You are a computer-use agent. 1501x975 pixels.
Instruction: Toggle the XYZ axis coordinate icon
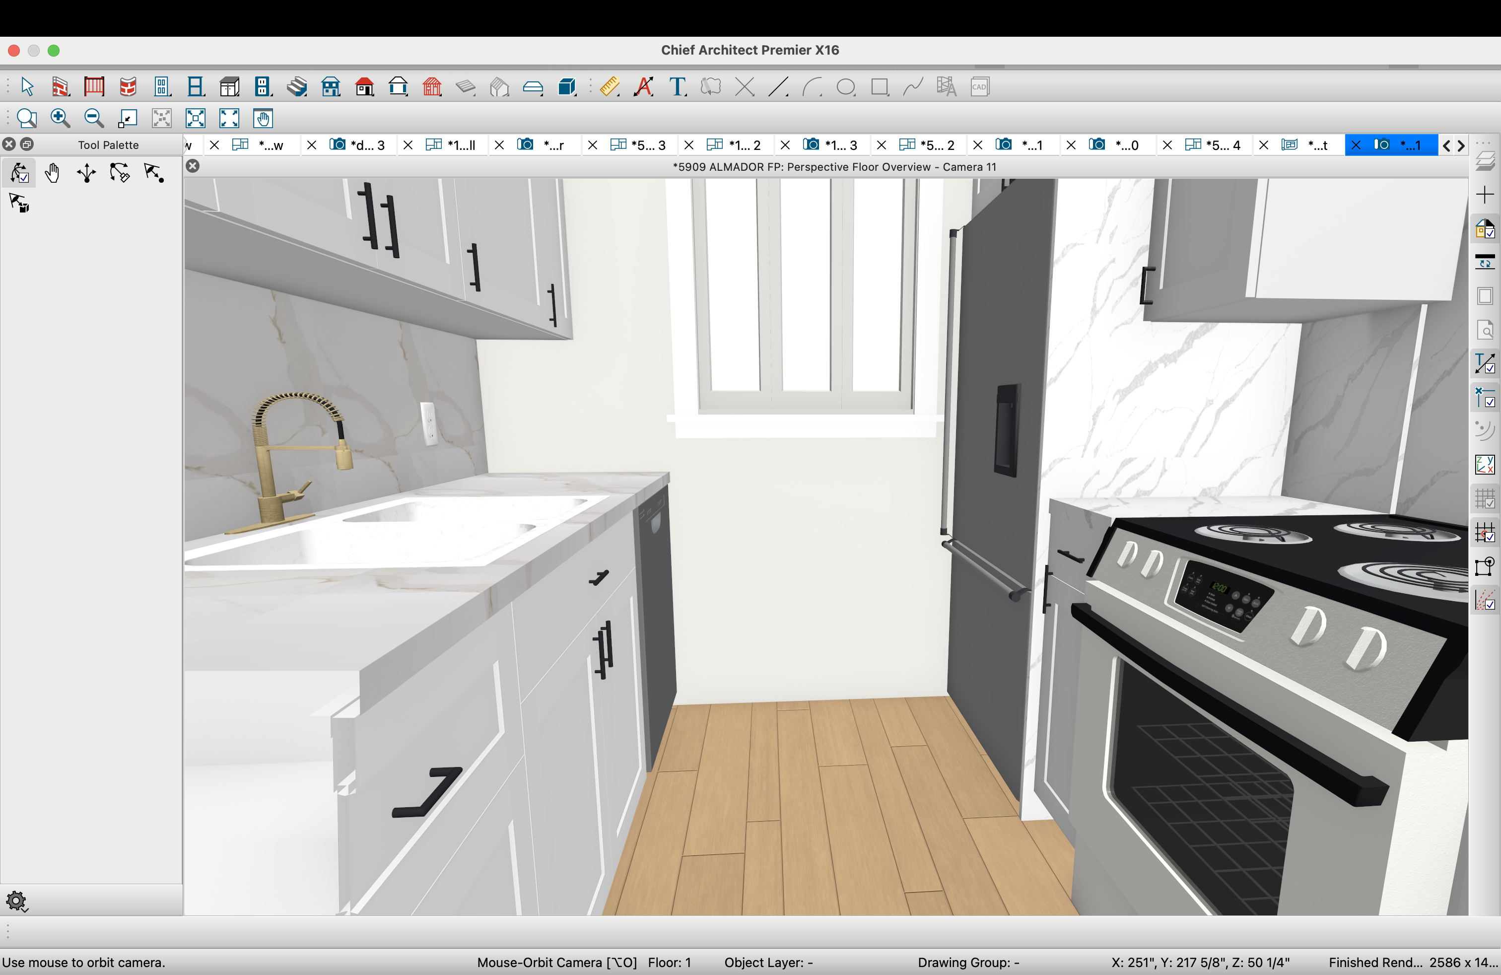1485,465
